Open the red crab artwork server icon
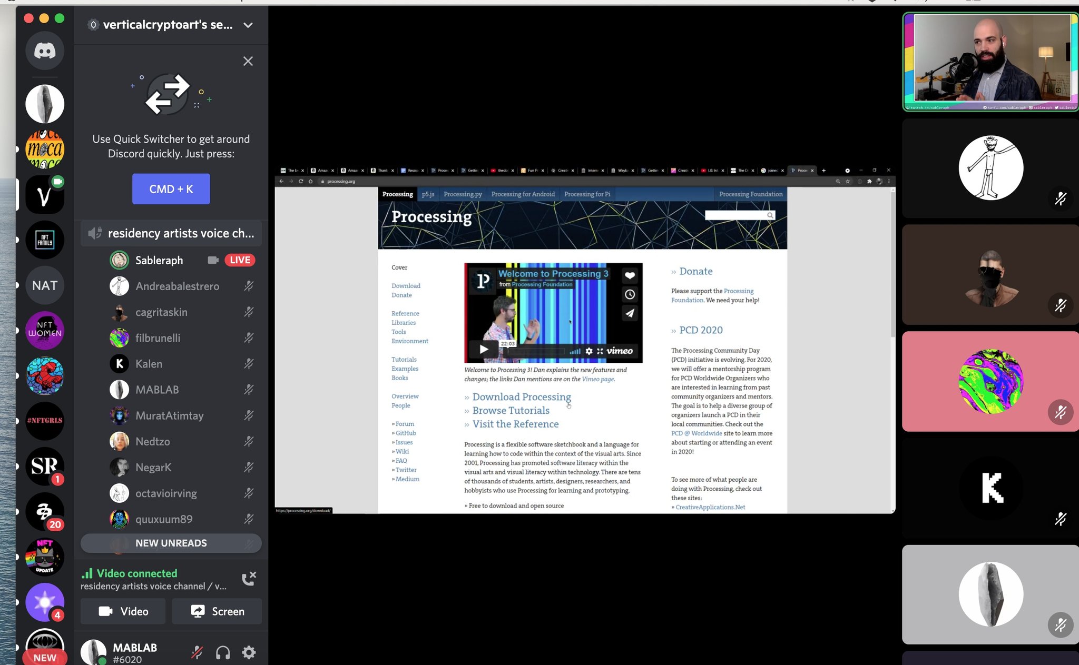 click(45, 376)
